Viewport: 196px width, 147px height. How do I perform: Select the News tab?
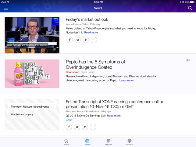click(87, 142)
